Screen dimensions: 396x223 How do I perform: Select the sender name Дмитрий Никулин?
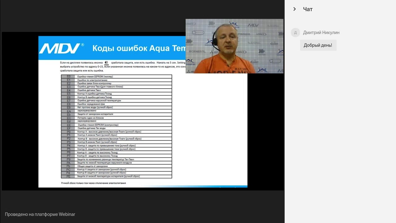click(321, 33)
